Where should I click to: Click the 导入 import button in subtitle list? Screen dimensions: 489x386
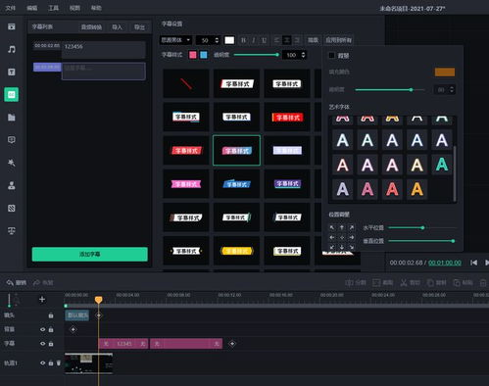117,27
